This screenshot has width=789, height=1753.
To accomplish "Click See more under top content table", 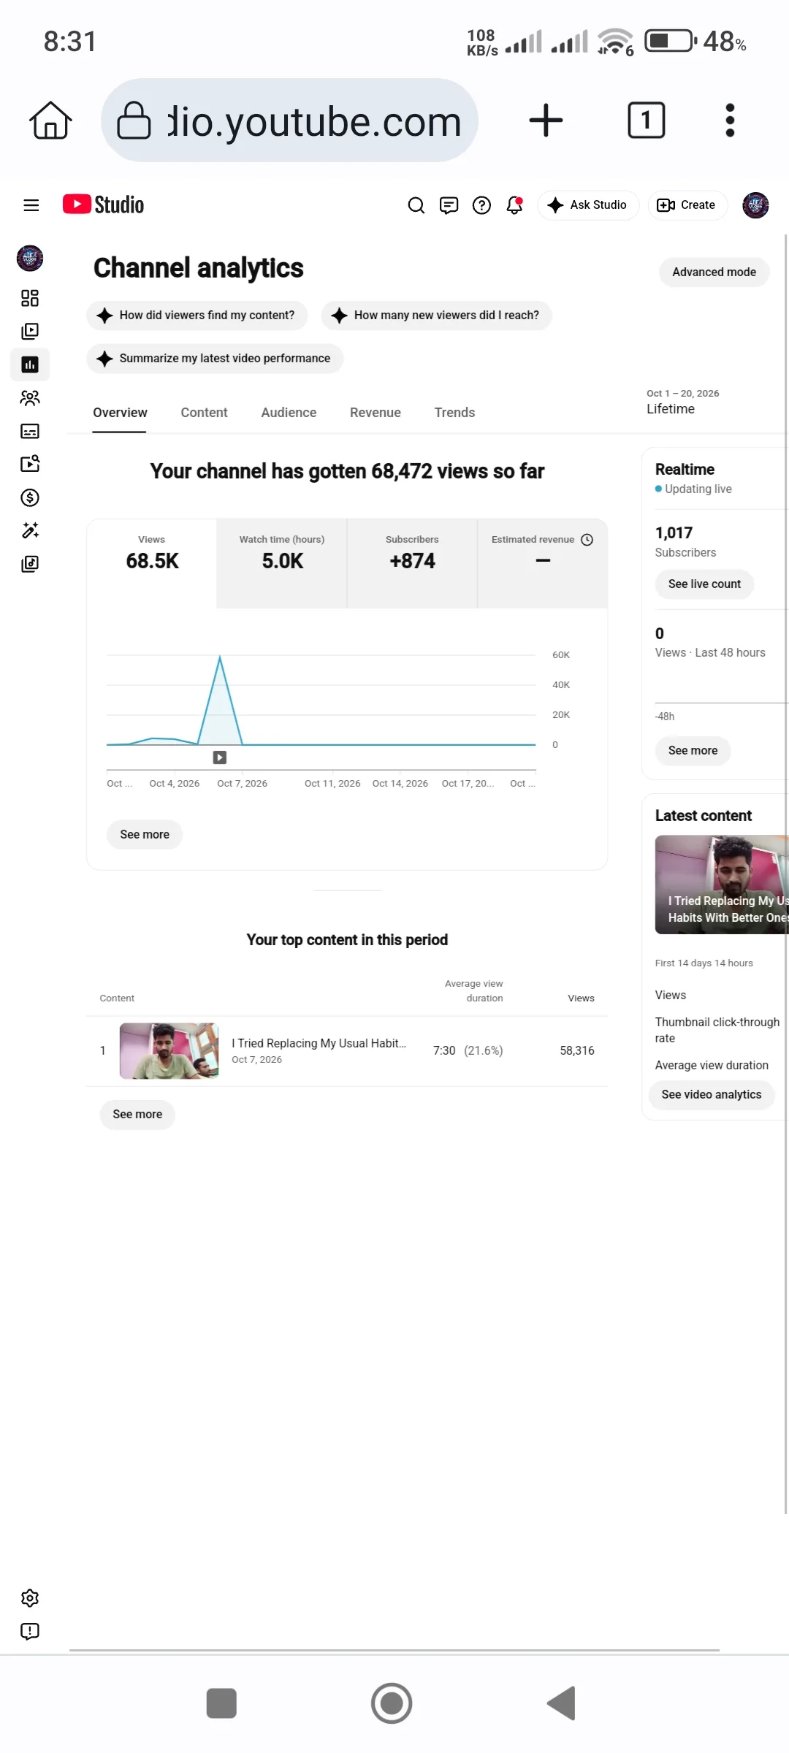I will click(137, 1115).
